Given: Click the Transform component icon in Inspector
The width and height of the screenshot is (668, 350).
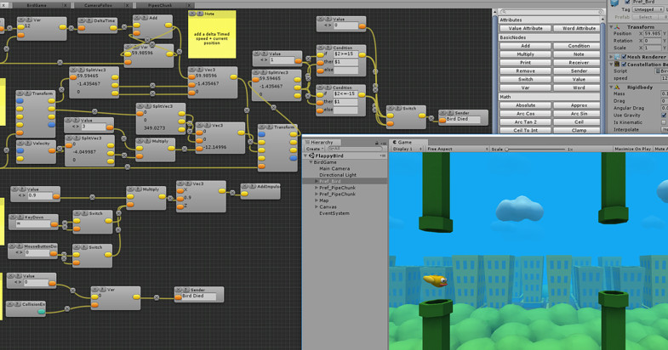Looking at the screenshot, I should [617, 27].
